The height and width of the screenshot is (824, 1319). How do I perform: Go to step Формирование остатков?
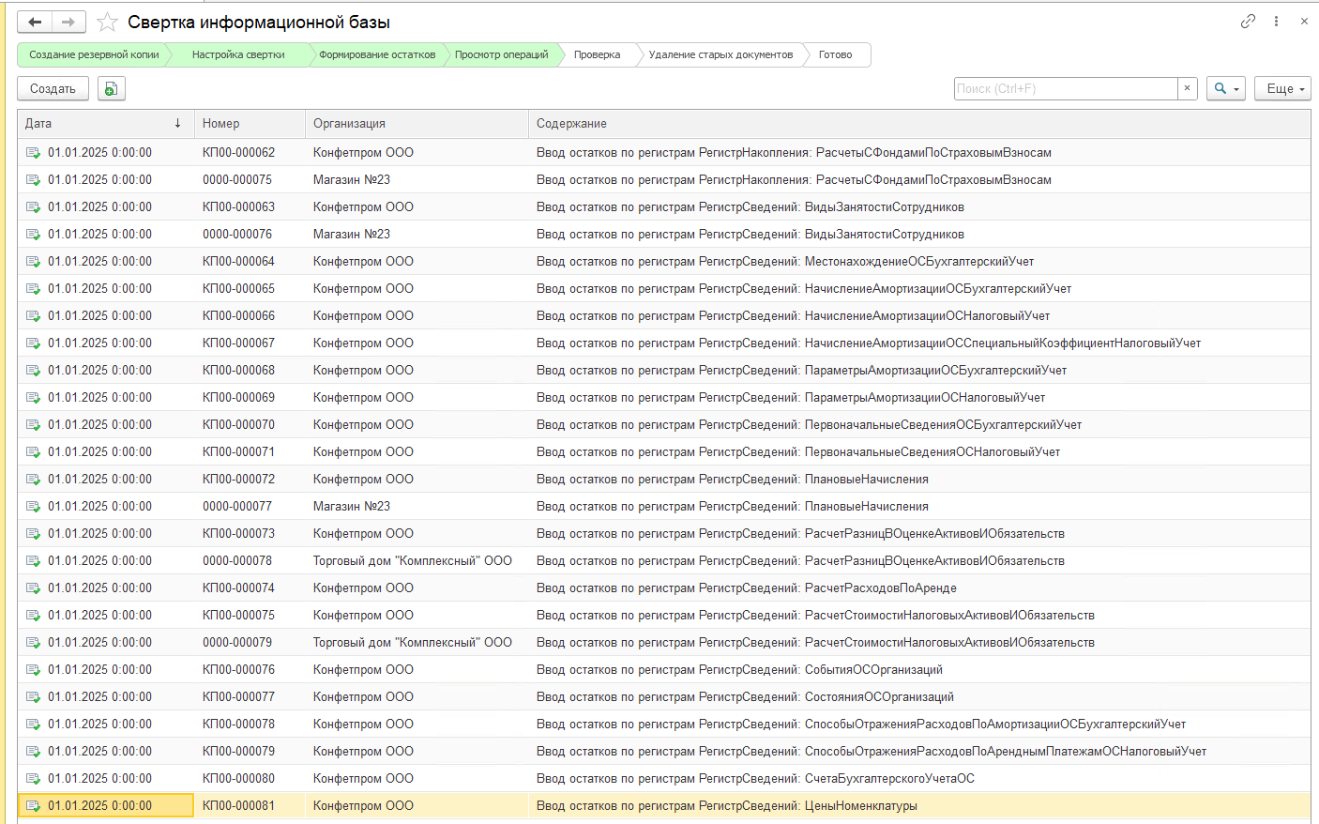click(x=377, y=54)
